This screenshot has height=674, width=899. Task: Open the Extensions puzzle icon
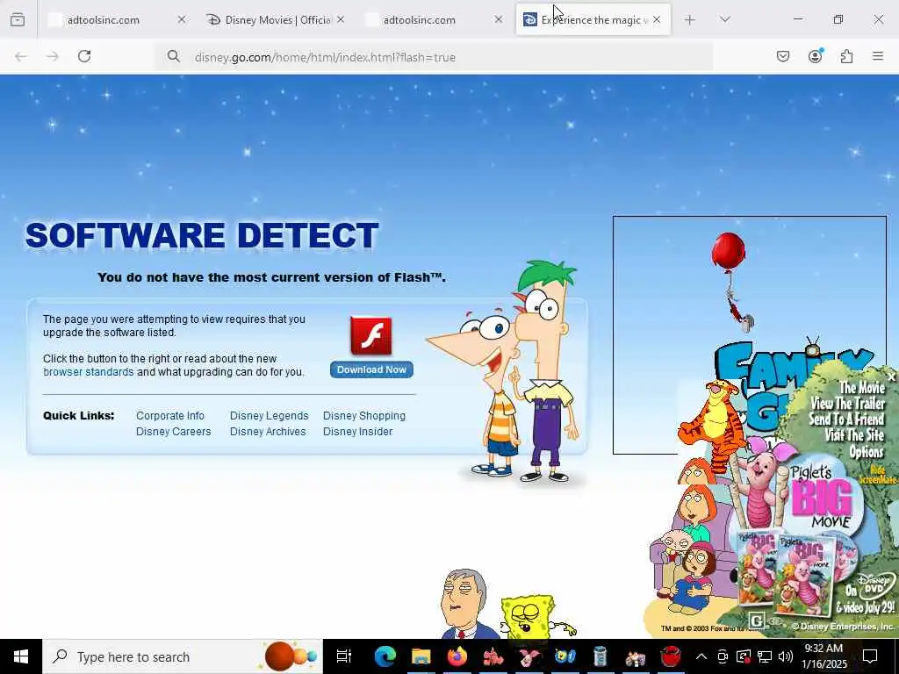click(x=846, y=56)
